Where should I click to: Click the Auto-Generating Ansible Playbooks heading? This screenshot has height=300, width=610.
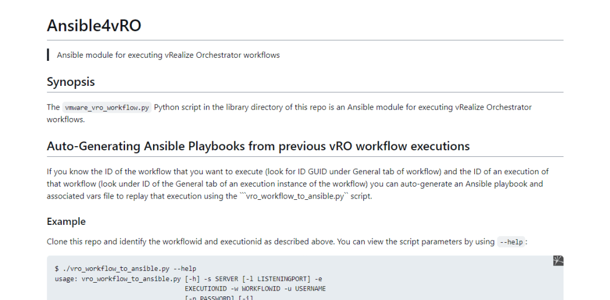[258, 146]
